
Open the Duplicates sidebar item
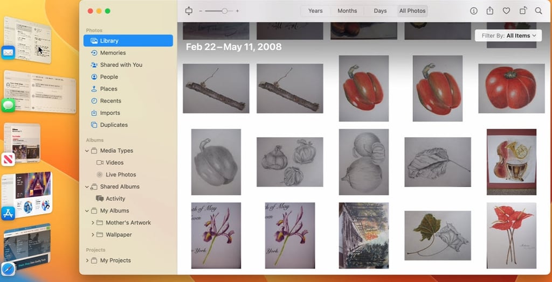114,125
